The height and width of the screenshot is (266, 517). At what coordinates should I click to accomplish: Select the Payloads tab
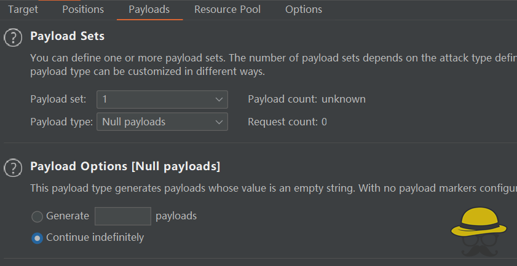149,10
